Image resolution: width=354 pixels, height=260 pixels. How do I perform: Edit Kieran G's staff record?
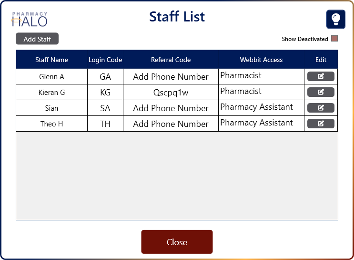coord(321,92)
